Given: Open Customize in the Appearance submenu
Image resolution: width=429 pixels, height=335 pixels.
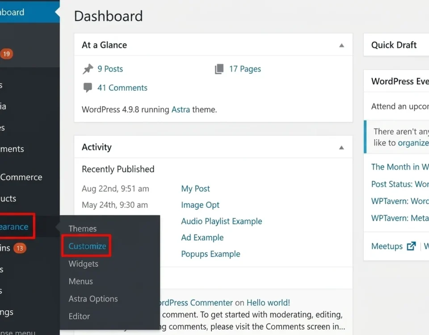Looking at the screenshot, I should coord(87,246).
